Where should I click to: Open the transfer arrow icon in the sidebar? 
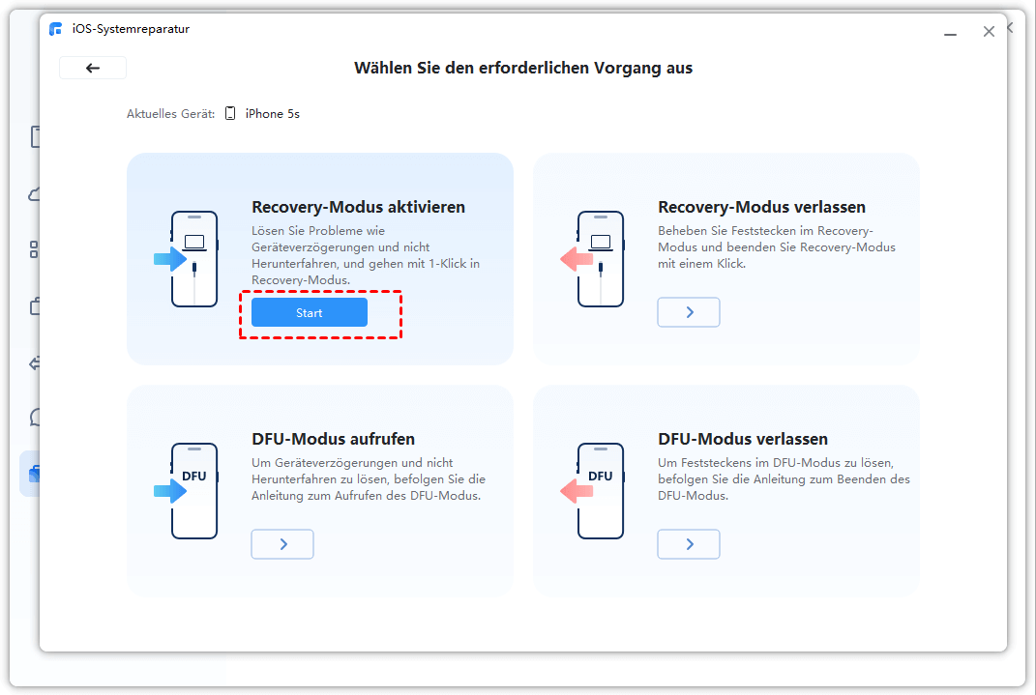pos(35,363)
